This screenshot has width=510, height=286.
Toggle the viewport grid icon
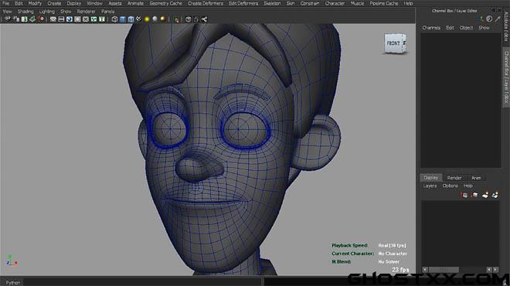pyautogui.click(x=53, y=19)
